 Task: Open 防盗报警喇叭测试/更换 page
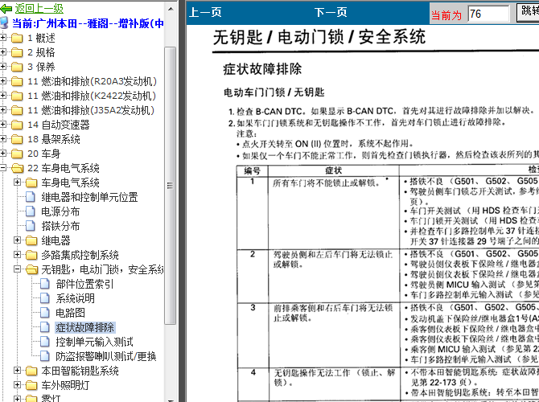[106, 356]
